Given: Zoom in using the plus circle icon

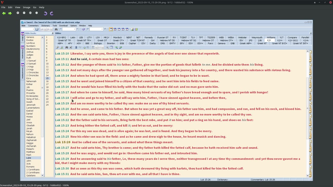Looking at the screenshot, I should tap(18, 13).
